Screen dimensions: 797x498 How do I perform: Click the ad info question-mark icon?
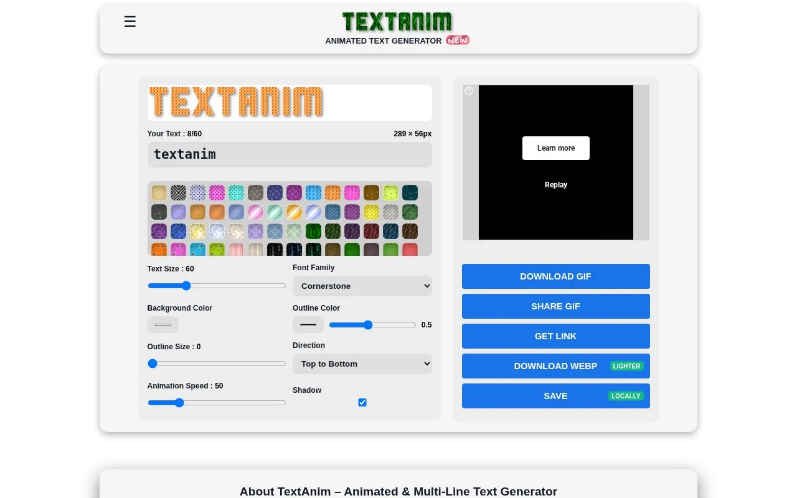(469, 91)
